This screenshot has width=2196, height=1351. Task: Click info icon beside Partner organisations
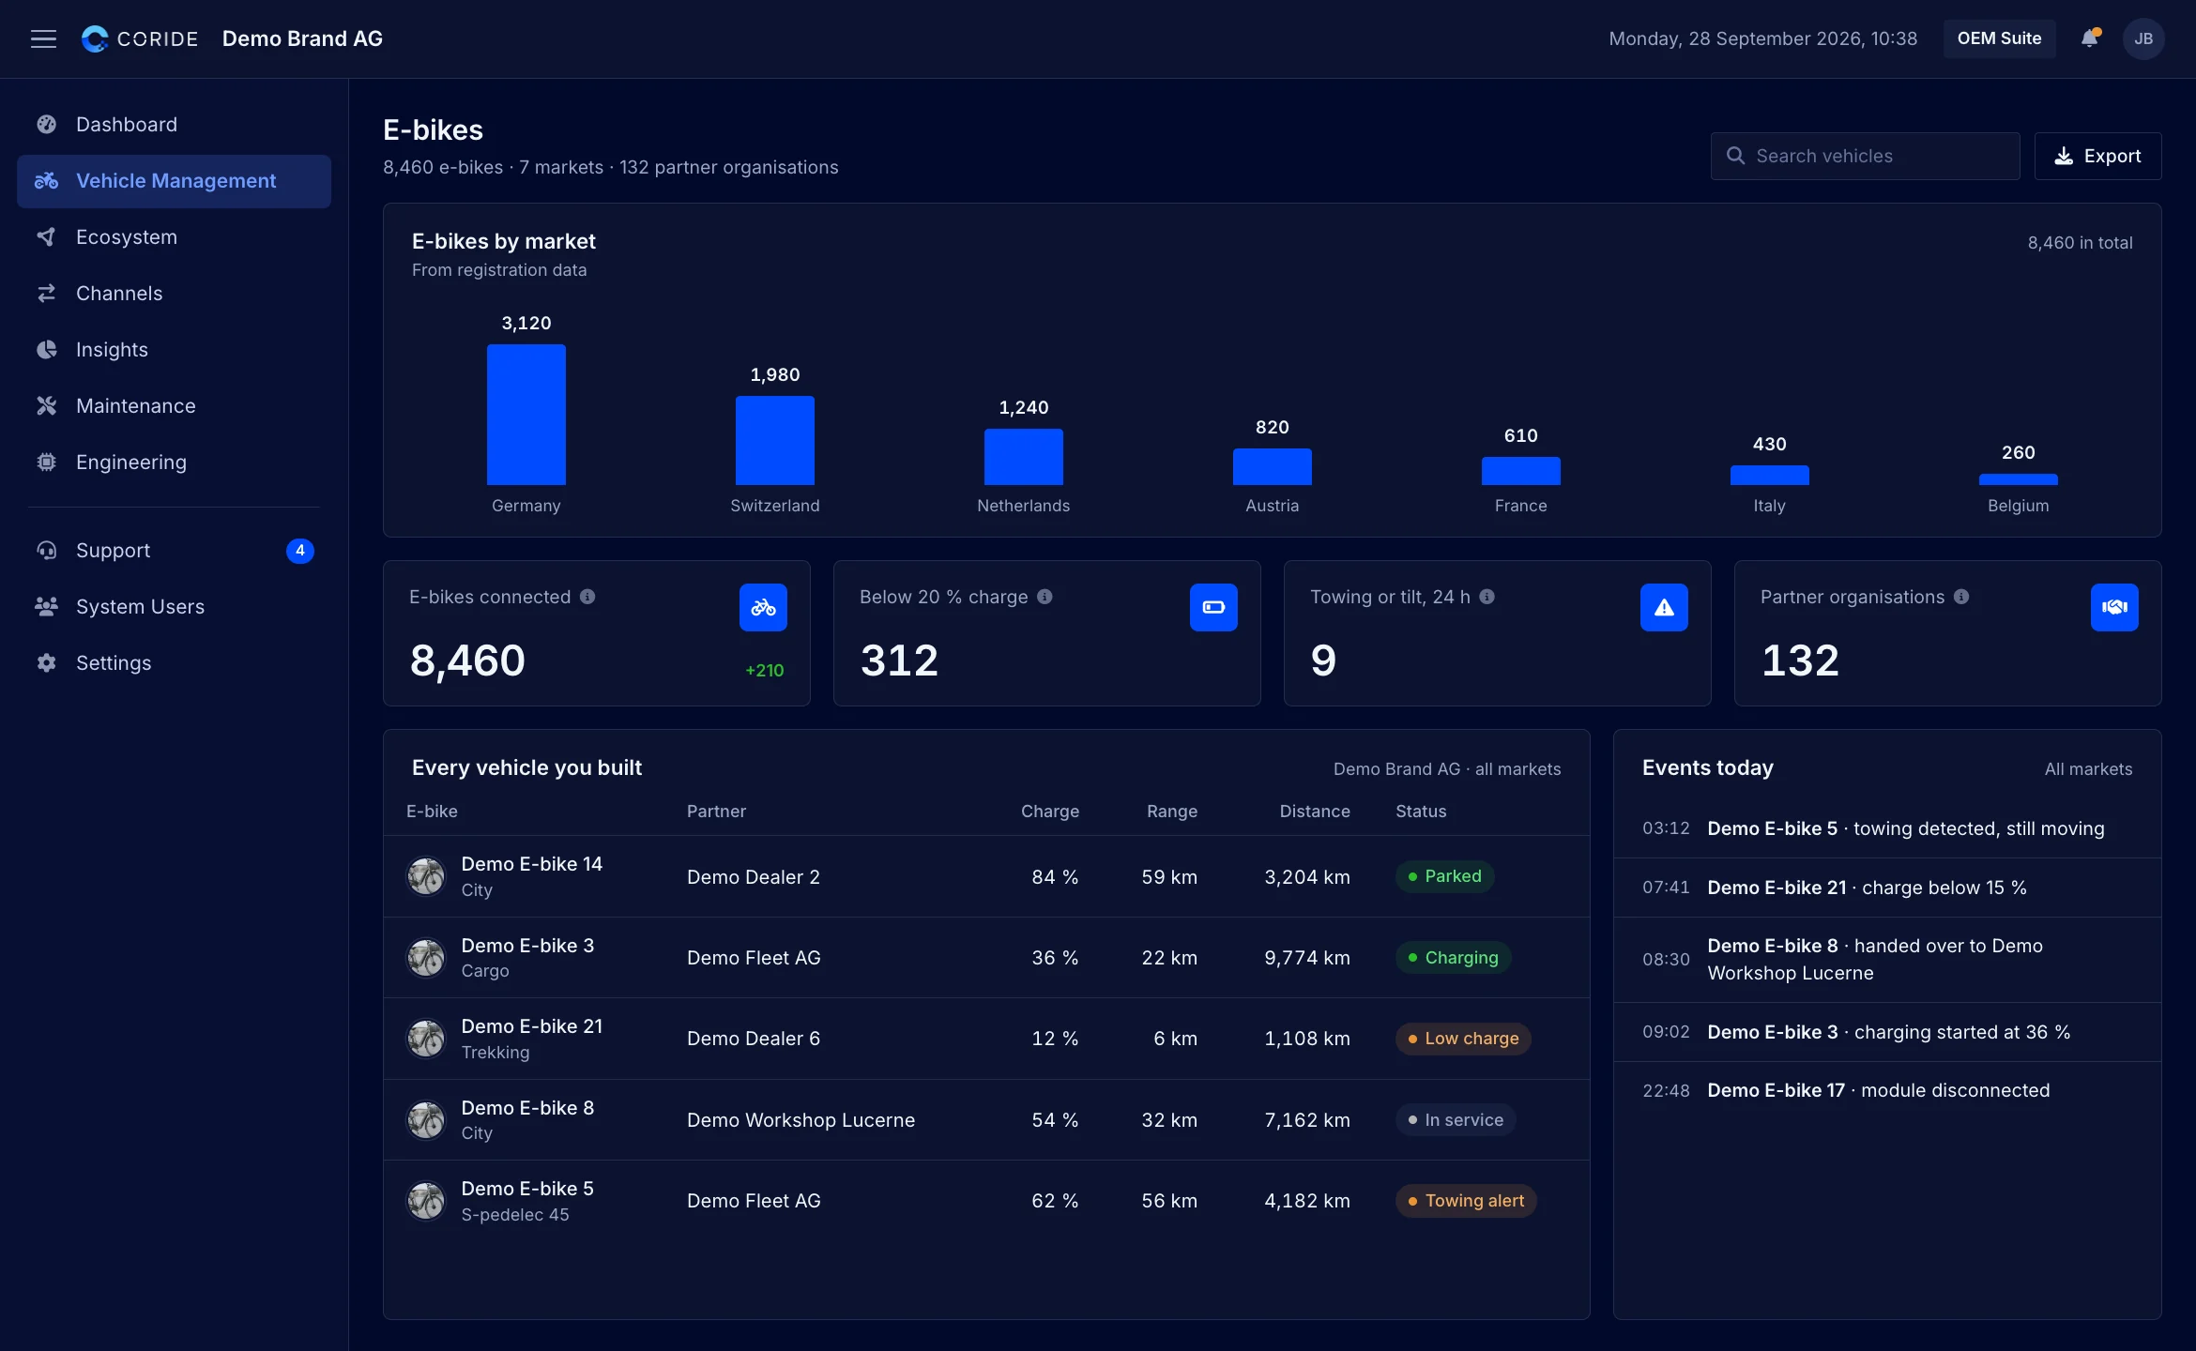[x=1961, y=597]
